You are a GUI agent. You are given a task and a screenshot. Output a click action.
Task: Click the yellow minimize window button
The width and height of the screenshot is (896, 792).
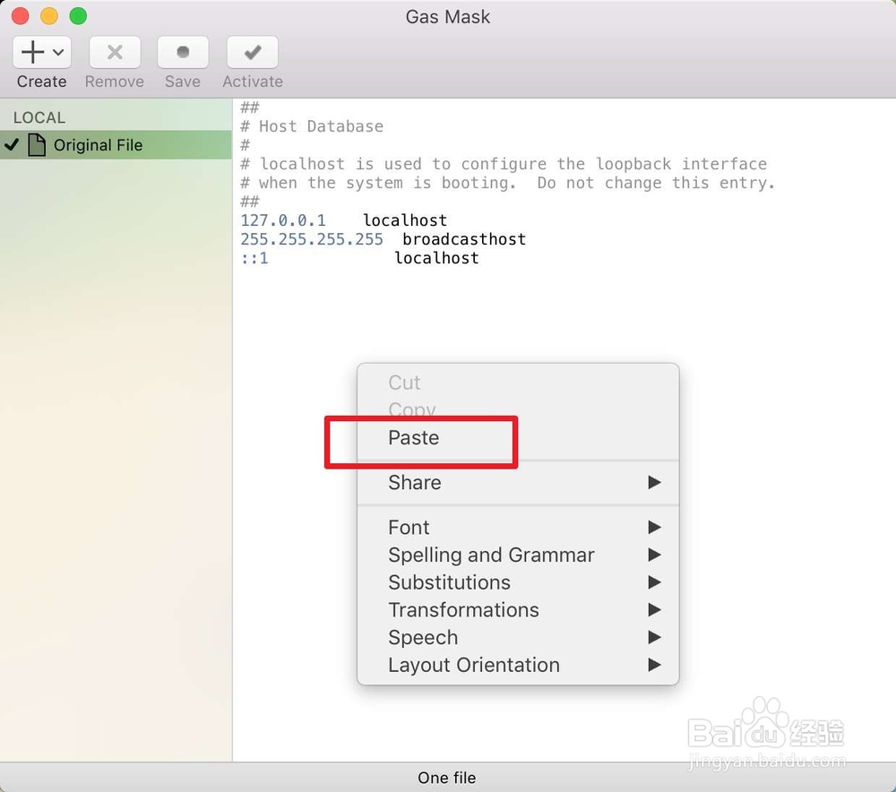click(x=49, y=16)
